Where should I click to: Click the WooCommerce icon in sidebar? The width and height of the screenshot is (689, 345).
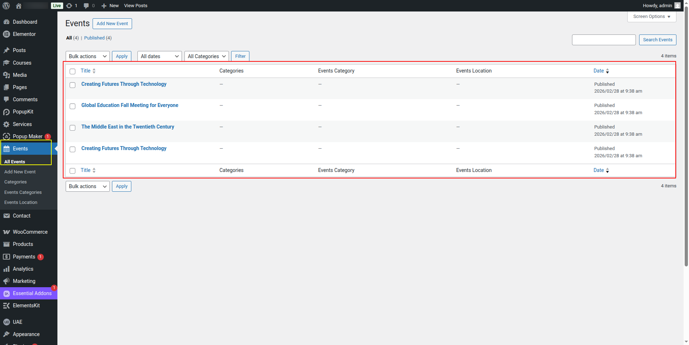click(6, 232)
